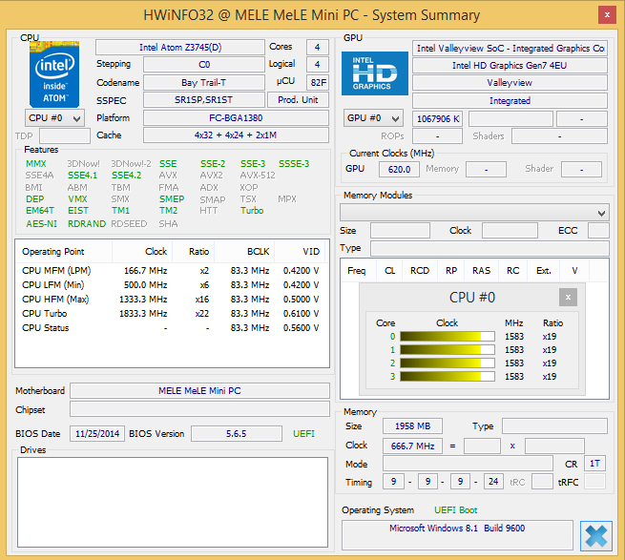Click the AES-NI feature label
The width and height of the screenshot is (625, 560).
41,224
